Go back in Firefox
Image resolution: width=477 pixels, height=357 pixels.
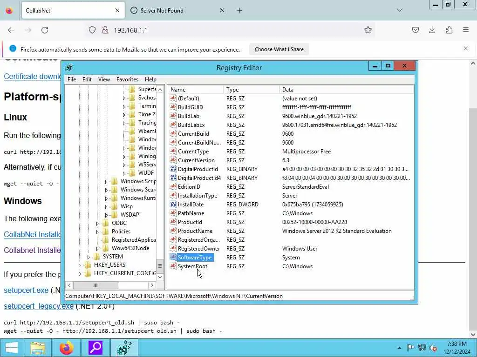tap(11, 30)
